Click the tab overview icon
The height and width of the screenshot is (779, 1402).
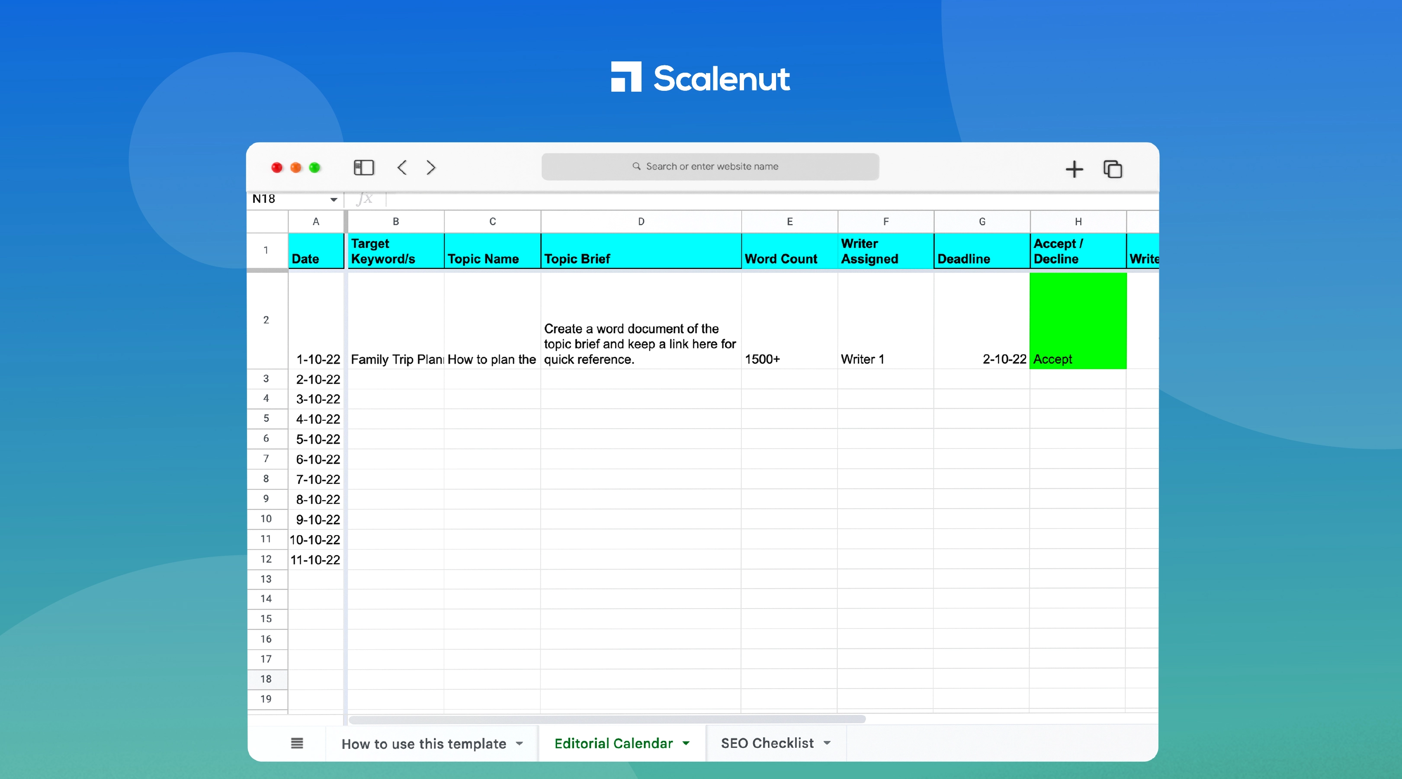click(x=1113, y=169)
